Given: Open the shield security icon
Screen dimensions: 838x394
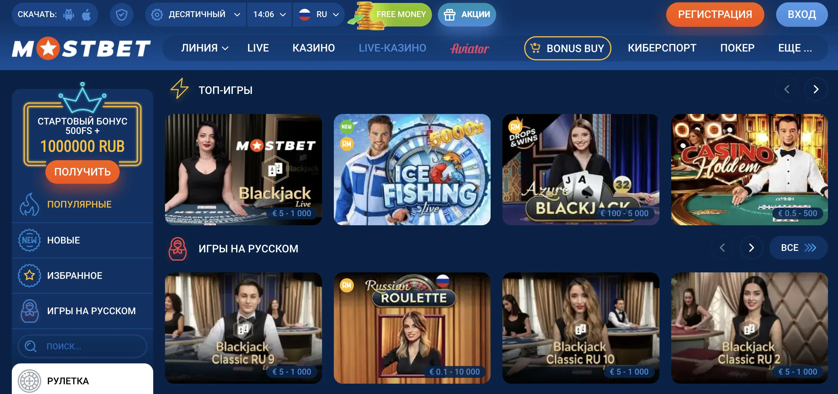Looking at the screenshot, I should (x=121, y=15).
